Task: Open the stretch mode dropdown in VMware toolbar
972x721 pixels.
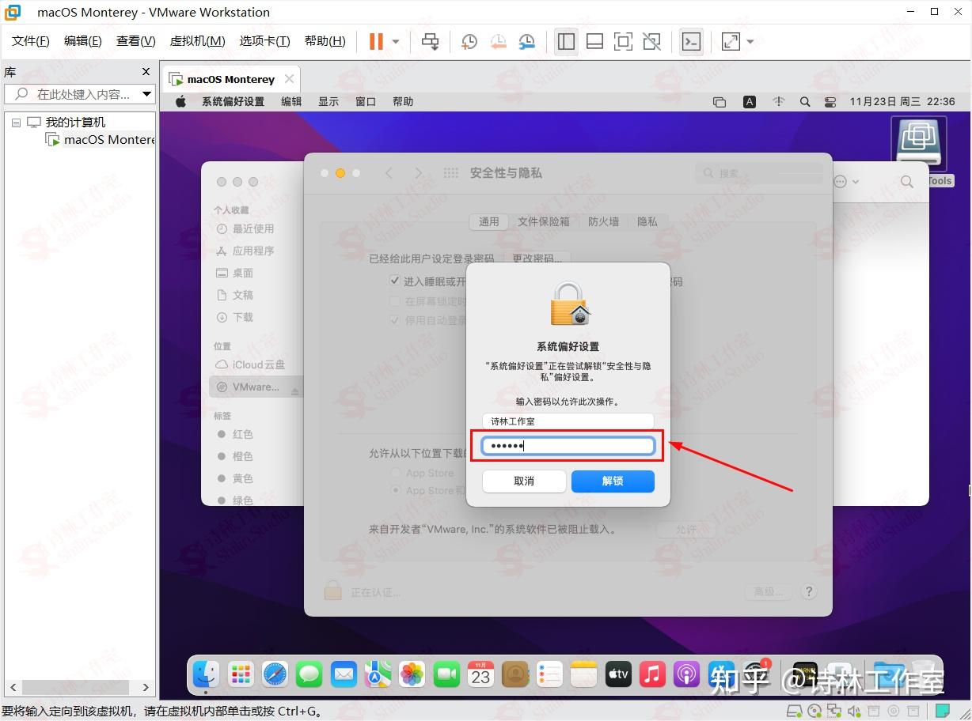Action: click(749, 41)
